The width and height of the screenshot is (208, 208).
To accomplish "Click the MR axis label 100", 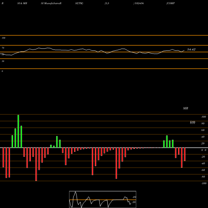I will [x=203, y=117].
